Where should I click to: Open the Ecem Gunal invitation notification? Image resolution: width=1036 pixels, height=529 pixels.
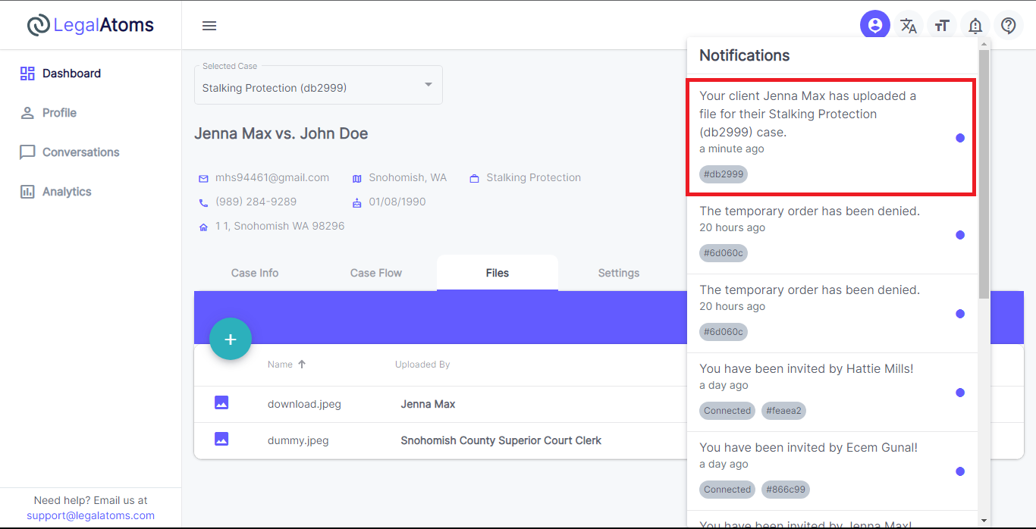832,471
